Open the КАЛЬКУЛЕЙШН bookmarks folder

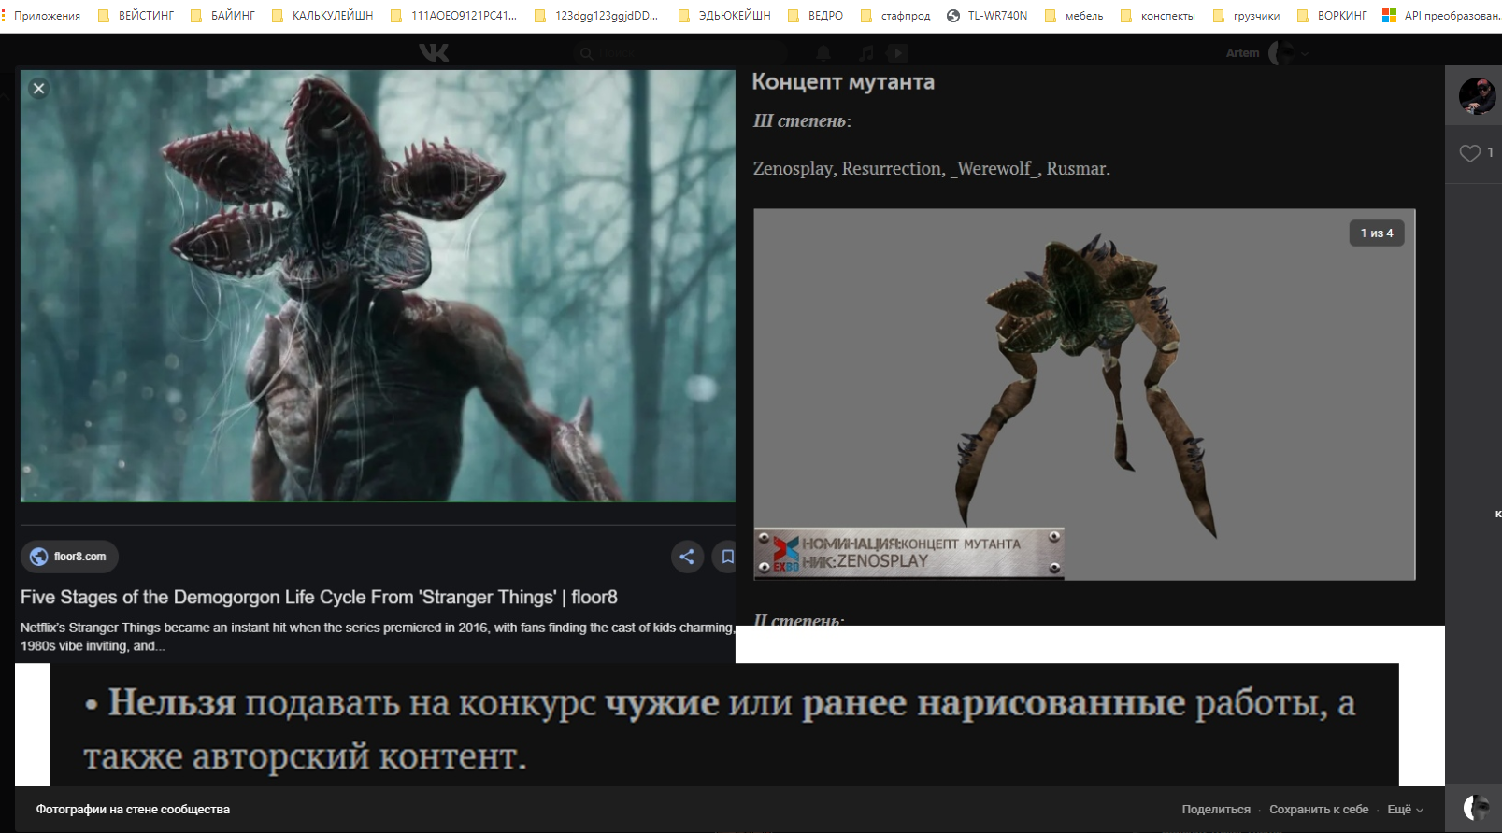pyautogui.click(x=322, y=16)
